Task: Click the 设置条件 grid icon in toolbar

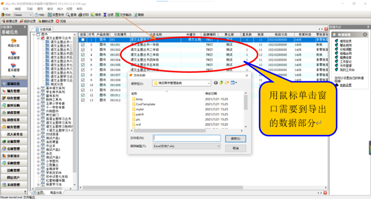Action: tap(49, 15)
